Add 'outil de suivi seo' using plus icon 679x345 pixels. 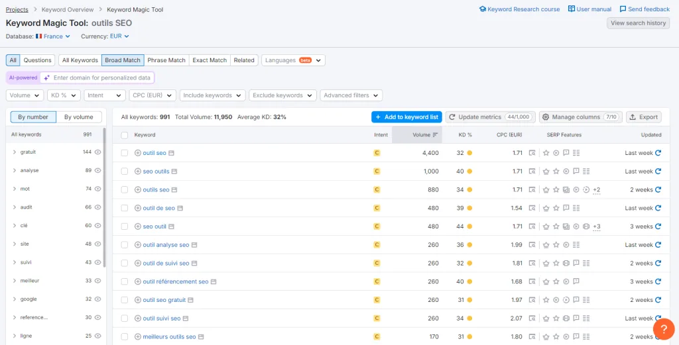(138, 264)
